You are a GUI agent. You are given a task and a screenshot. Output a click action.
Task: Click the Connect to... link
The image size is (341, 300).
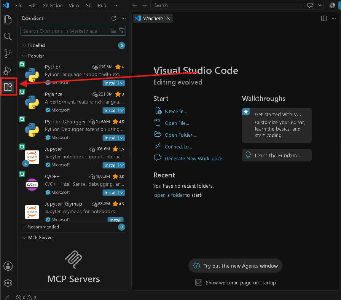[x=178, y=147]
